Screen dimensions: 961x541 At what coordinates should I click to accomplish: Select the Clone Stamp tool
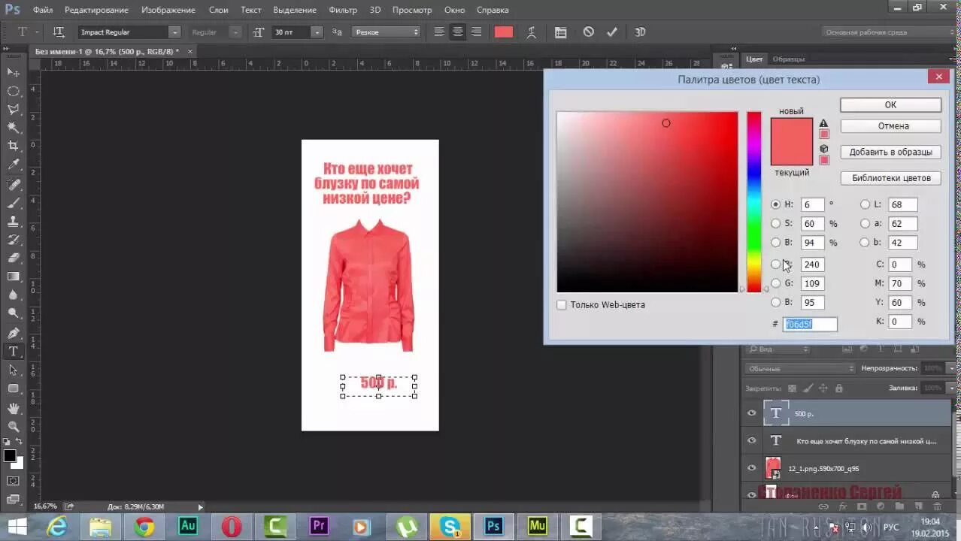coord(14,222)
